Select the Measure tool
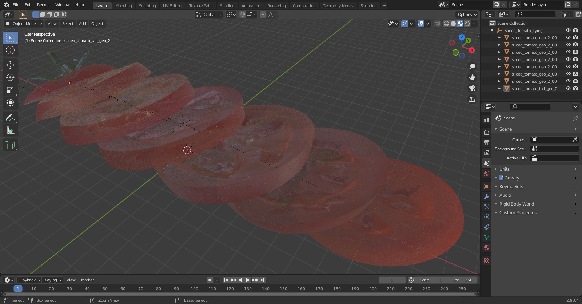This screenshot has width=582, height=304. point(10,130)
